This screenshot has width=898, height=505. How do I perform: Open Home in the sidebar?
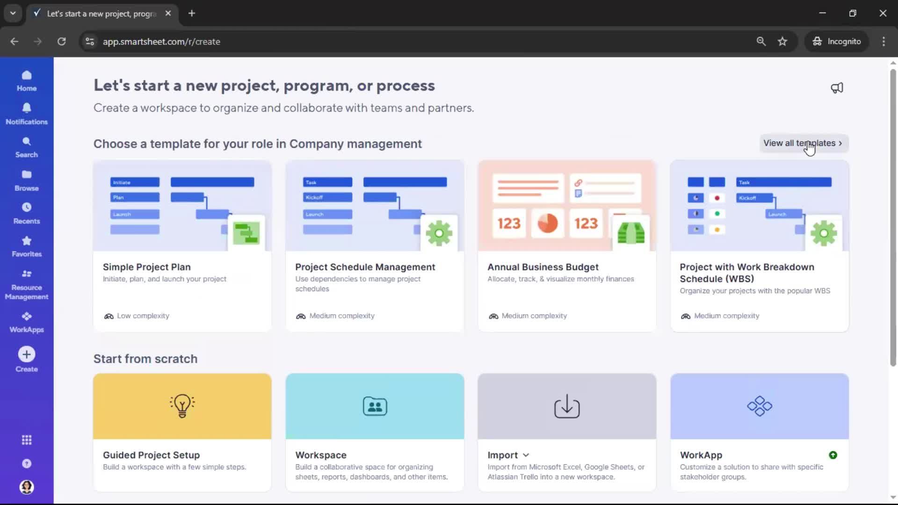tap(27, 80)
